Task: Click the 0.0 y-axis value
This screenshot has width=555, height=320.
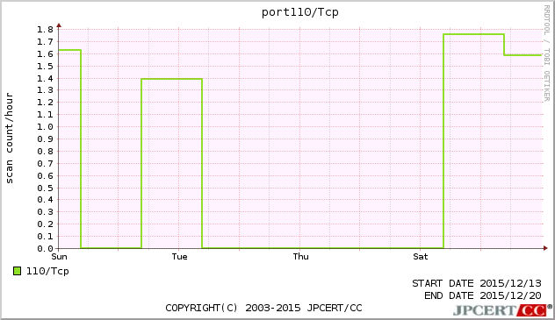Action: tap(45, 249)
